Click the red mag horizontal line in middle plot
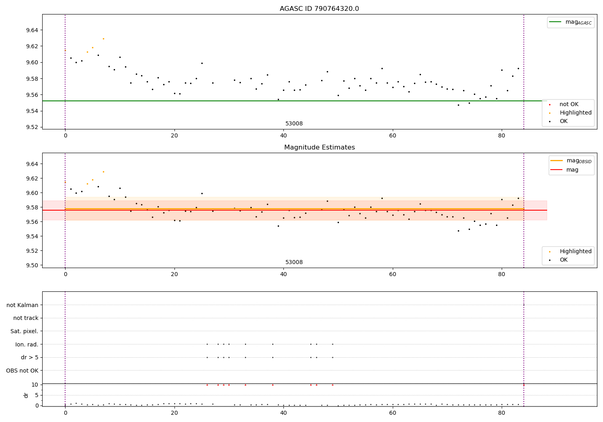 coord(294,210)
